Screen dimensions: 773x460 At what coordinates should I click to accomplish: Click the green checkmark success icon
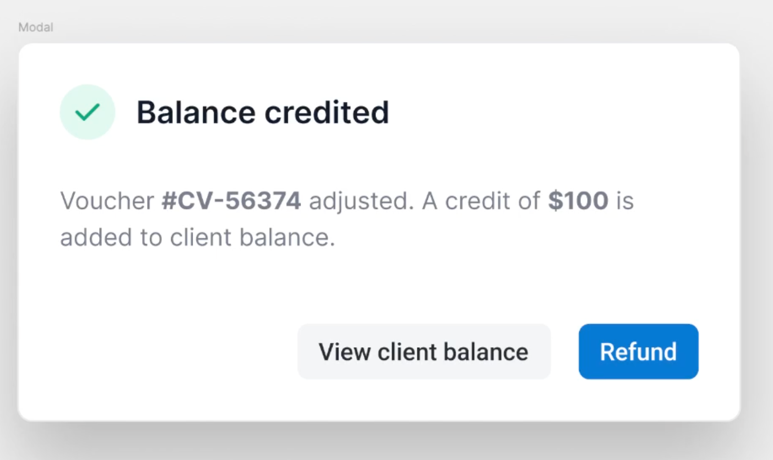pos(87,112)
